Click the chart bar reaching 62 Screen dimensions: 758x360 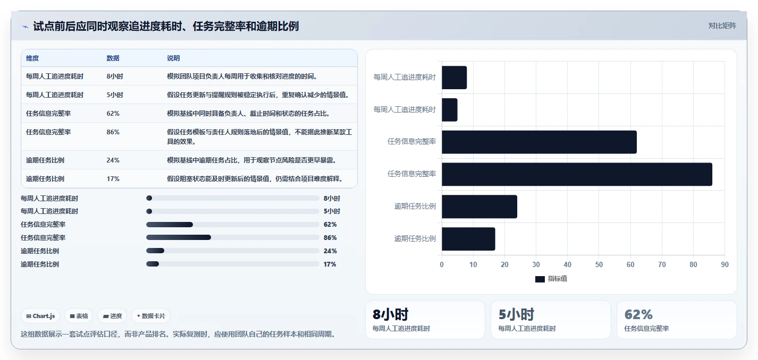[x=539, y=142]
